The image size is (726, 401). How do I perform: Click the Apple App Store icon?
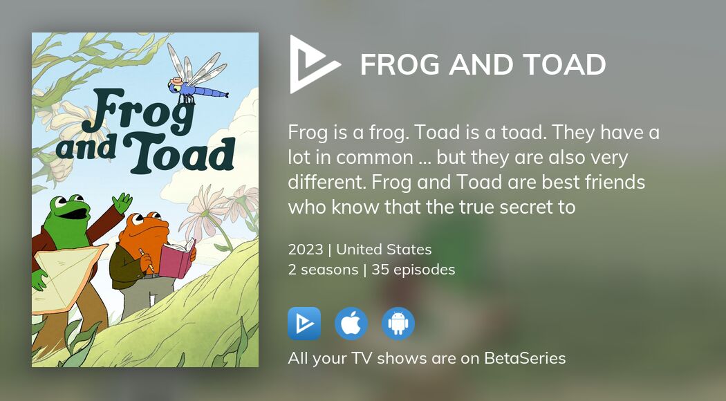[x=351, y=324]
